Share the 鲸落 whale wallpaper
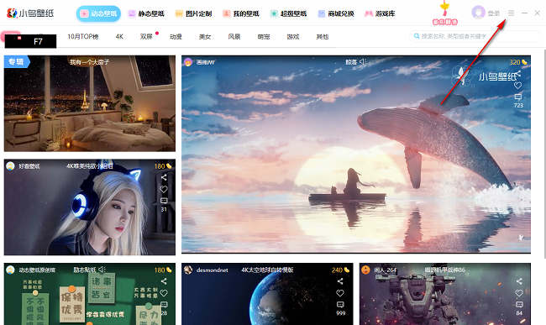The height and width of the screenshot is (325, 546). pyautogui.click(x=517, y=73)
